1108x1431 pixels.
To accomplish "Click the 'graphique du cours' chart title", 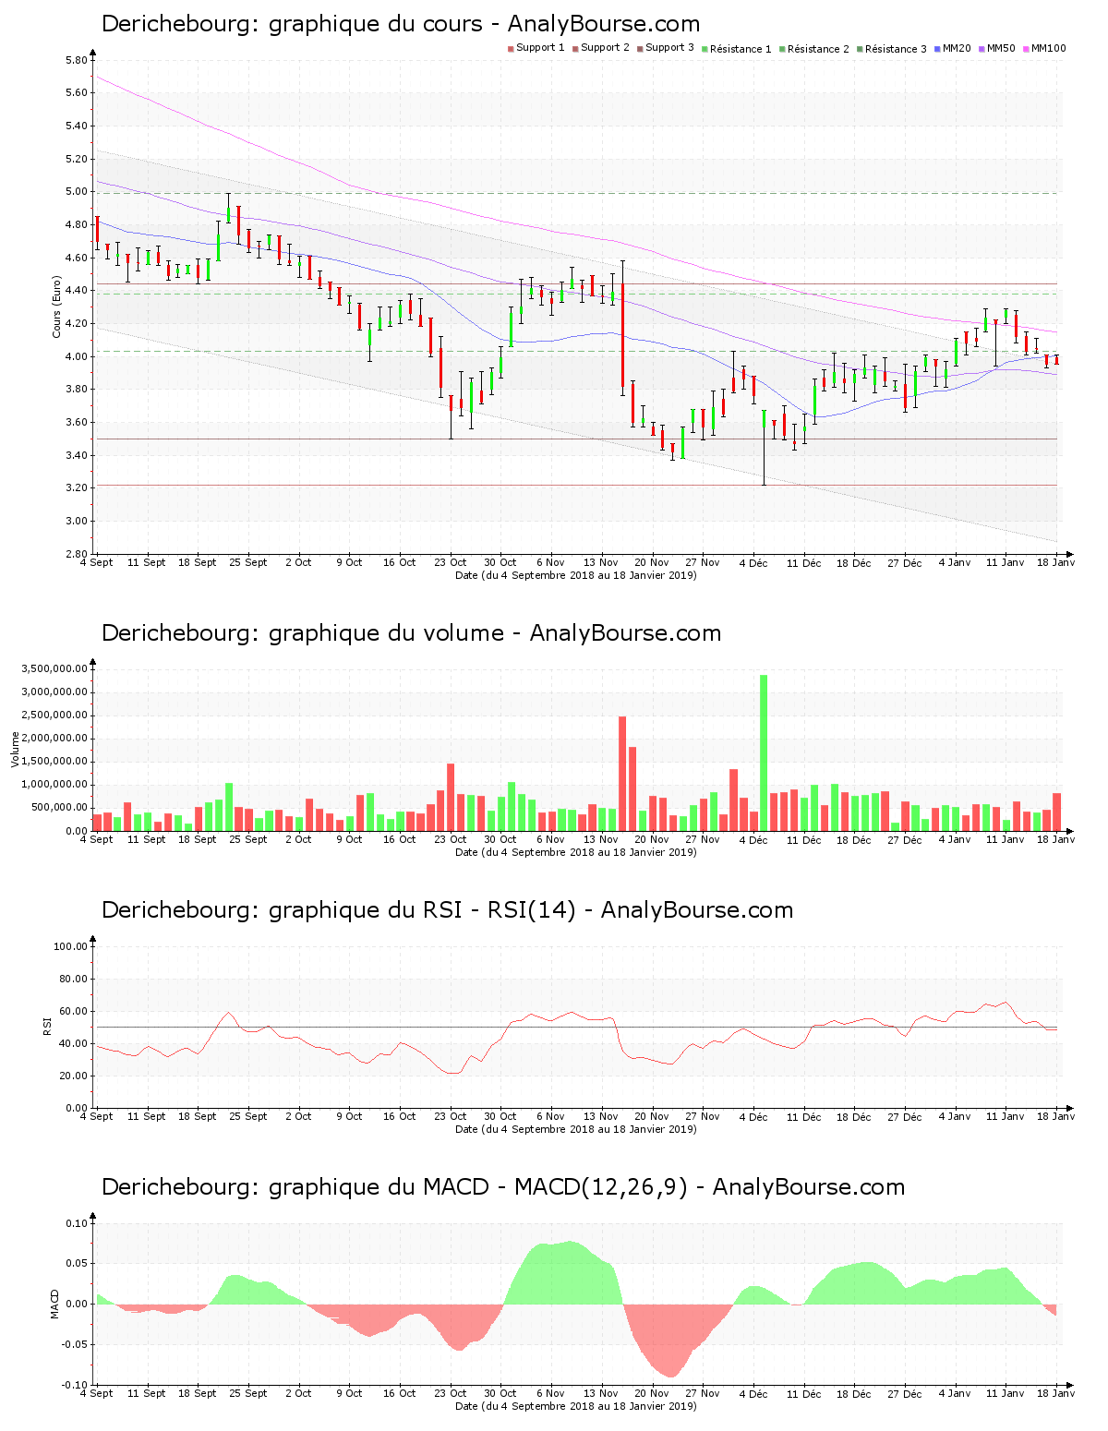I will pos(401,24).
